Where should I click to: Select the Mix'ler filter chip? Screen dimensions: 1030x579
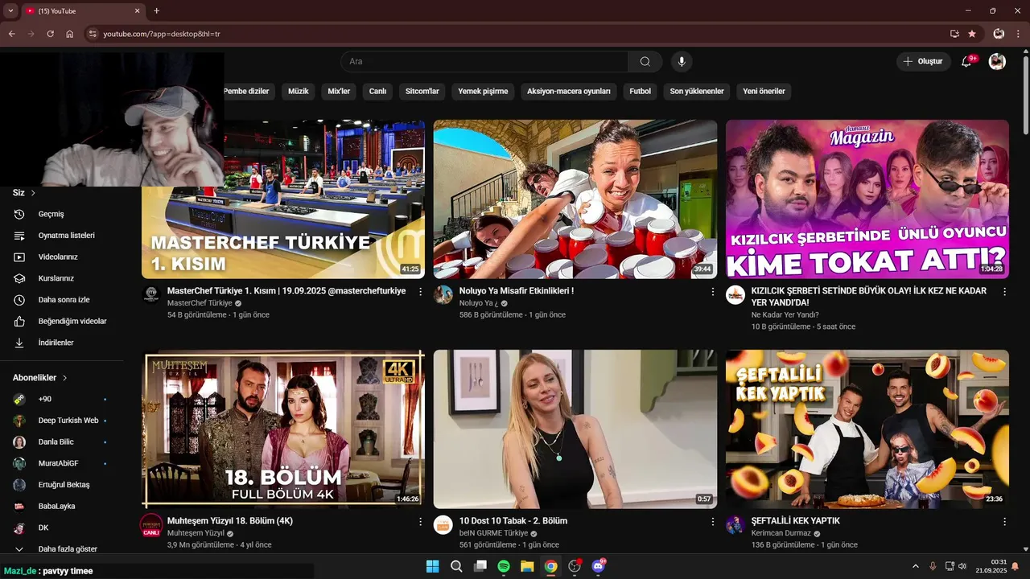[339, 91]
